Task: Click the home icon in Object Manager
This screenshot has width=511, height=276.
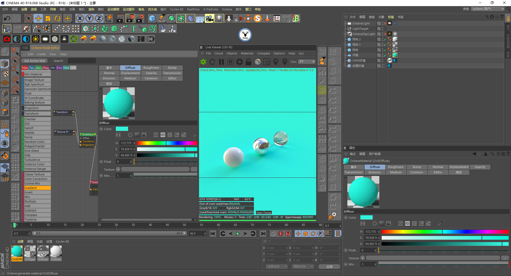Action: 492,17
